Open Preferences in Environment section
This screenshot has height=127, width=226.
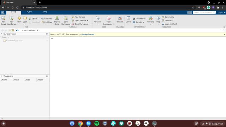(139, 19)
